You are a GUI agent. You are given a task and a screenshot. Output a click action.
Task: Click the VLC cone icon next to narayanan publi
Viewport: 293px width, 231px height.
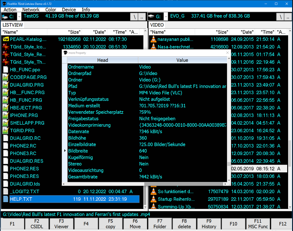[x=153, y=39]
